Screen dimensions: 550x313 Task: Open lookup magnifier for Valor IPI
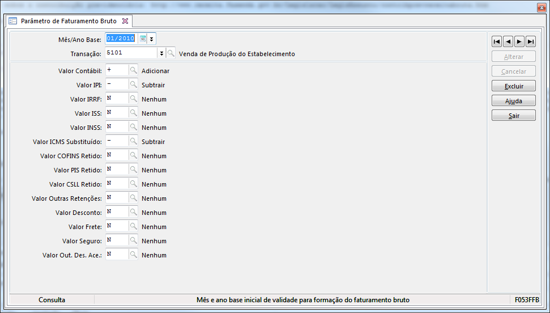133,84
